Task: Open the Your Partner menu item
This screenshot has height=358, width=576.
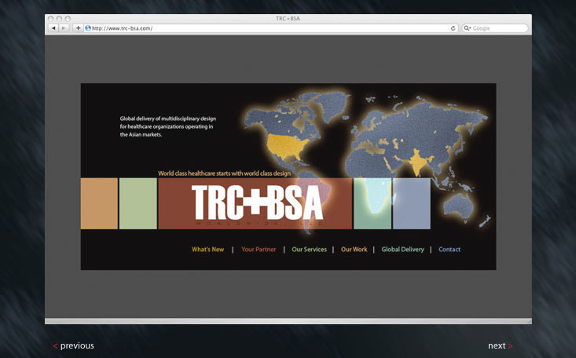Action: tap(259, 250)
